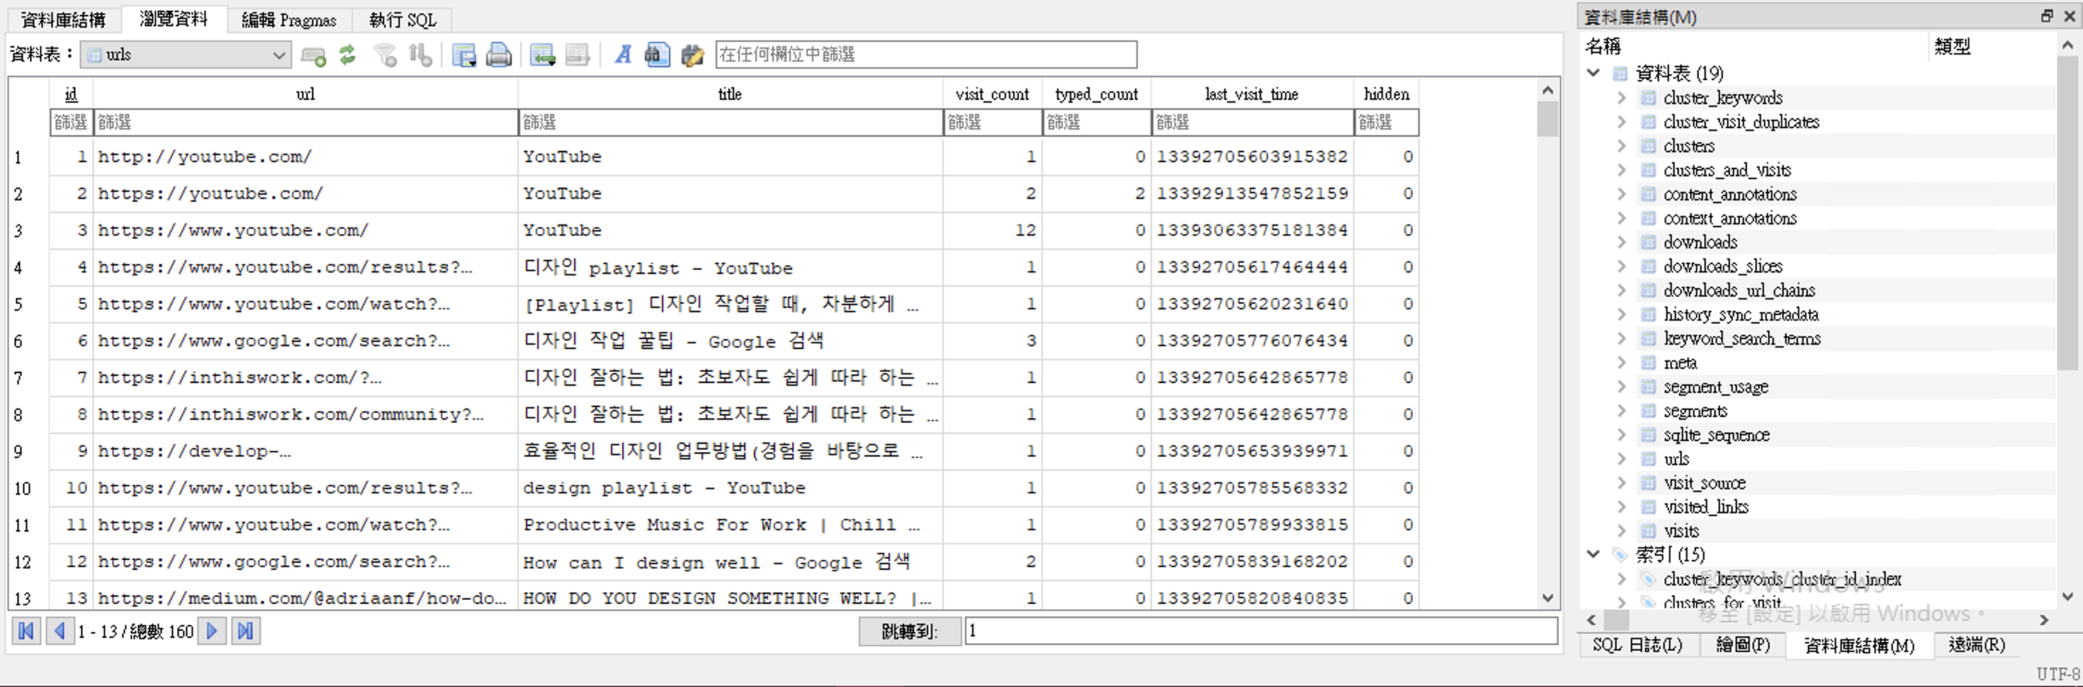Screen dimensions: 2083x687
Task: Open find in table binoculars icon
Action: (657, 55)
